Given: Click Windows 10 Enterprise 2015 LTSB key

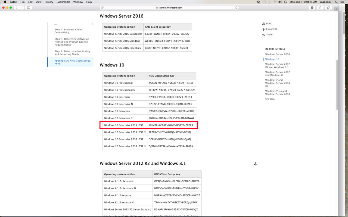Looking at the screenshot, I should pyautogui.click(x=172, y=125).
